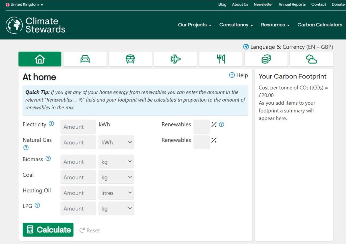Image resolution: width=346 pixels, height=244 pixels.
Task: Open the About Us page
Action: [x=240, y=4]
